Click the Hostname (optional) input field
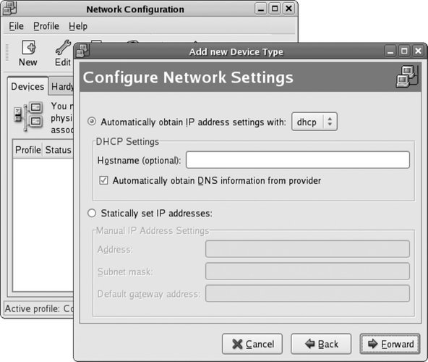 click(x=298, y=160)
